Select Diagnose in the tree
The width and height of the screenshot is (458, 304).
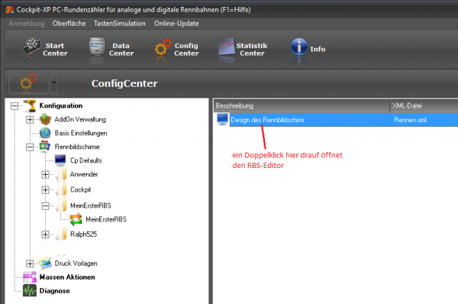pos(55,290)
